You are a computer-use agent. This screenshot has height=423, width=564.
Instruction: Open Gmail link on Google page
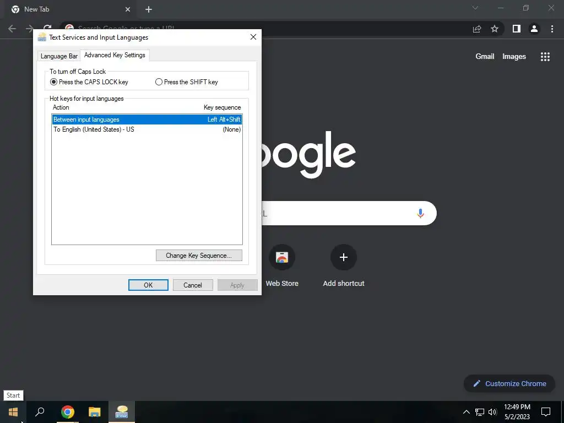[x=485, y=57]
